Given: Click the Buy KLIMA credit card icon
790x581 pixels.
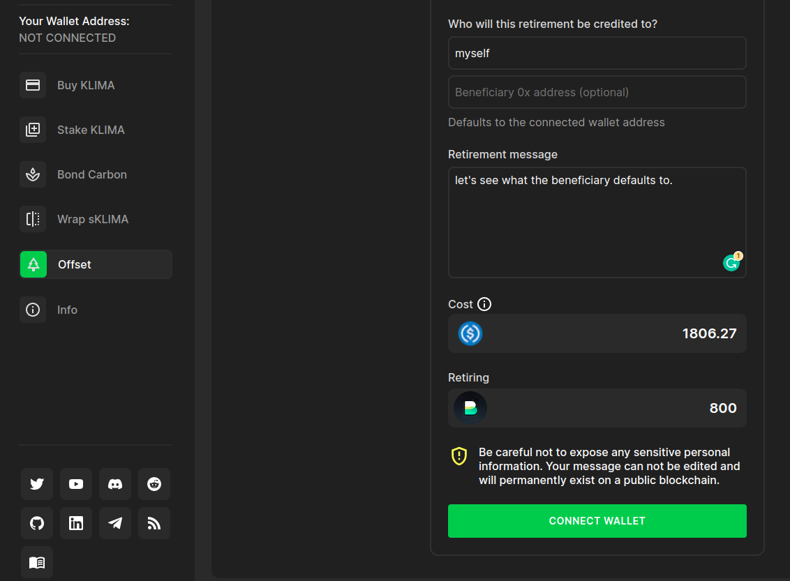Looking at the screenshot, I should coord(33,85).
